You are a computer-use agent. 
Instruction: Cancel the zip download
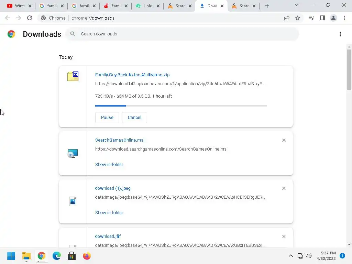(x=134, y=118)
